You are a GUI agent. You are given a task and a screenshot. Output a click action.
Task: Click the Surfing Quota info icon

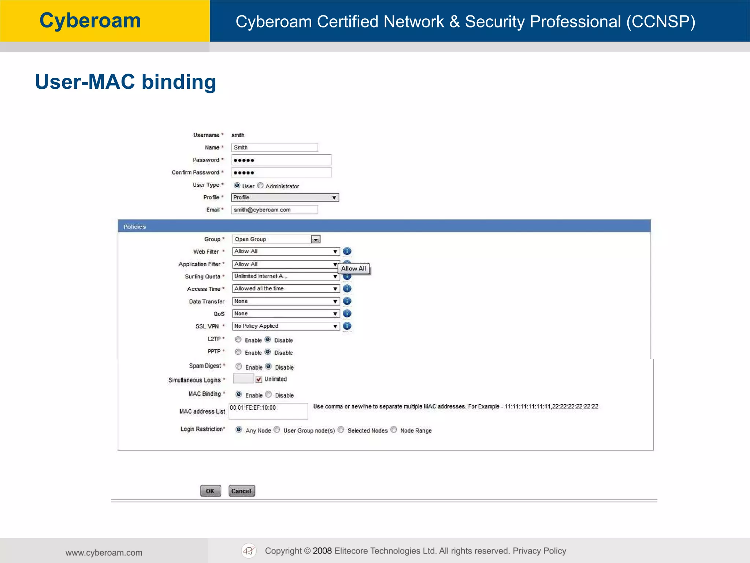(347, 277)
